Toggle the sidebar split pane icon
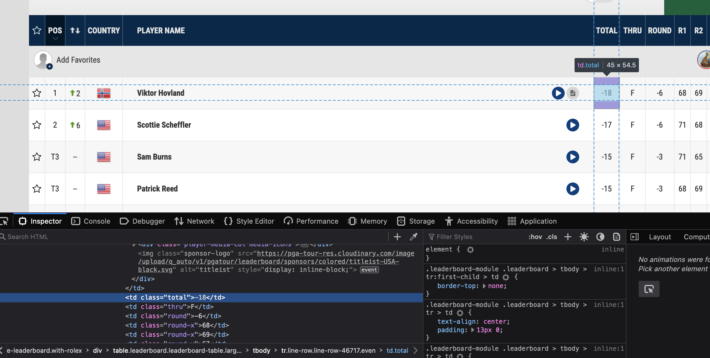The image size is (710, 358). [635, 237]
